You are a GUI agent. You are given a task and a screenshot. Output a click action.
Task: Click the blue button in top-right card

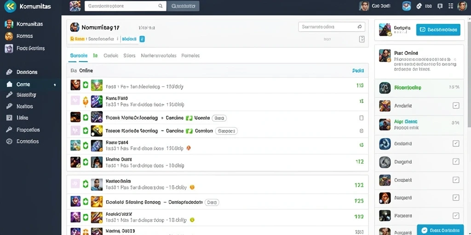pyautogui.click(x=438, y=30)
